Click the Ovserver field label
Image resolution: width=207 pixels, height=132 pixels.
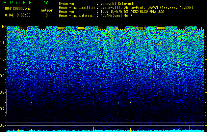coord(67,4)
